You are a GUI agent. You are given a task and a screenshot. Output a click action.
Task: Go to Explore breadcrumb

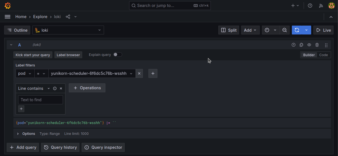click(40, 17)
